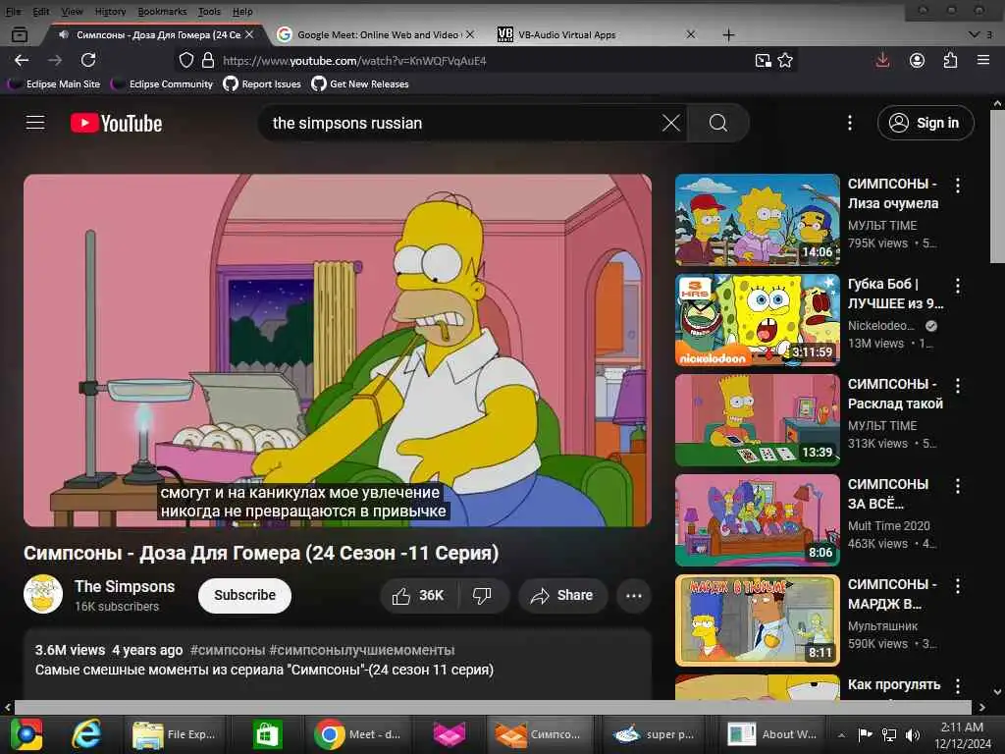Open options for СИМПСОНЫ - МАРДЖ В video
Image resolution: width=1005 pixels, height=754 pixels.
958,586
